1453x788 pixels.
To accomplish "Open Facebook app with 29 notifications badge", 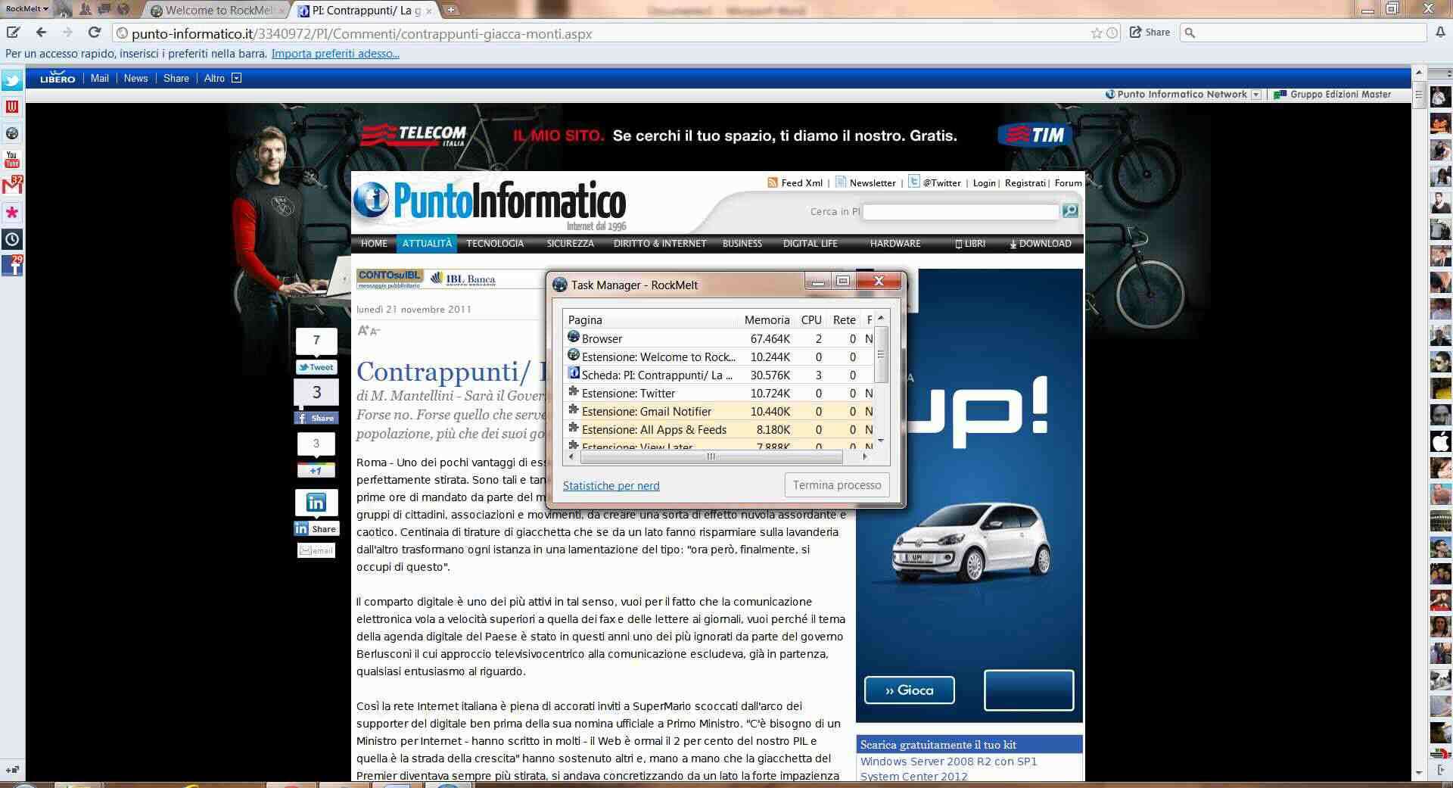I will pyautogui.click(x=12, y=266).
